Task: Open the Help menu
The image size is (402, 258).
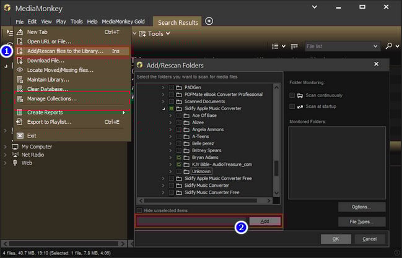Action: tap(92, 22)
